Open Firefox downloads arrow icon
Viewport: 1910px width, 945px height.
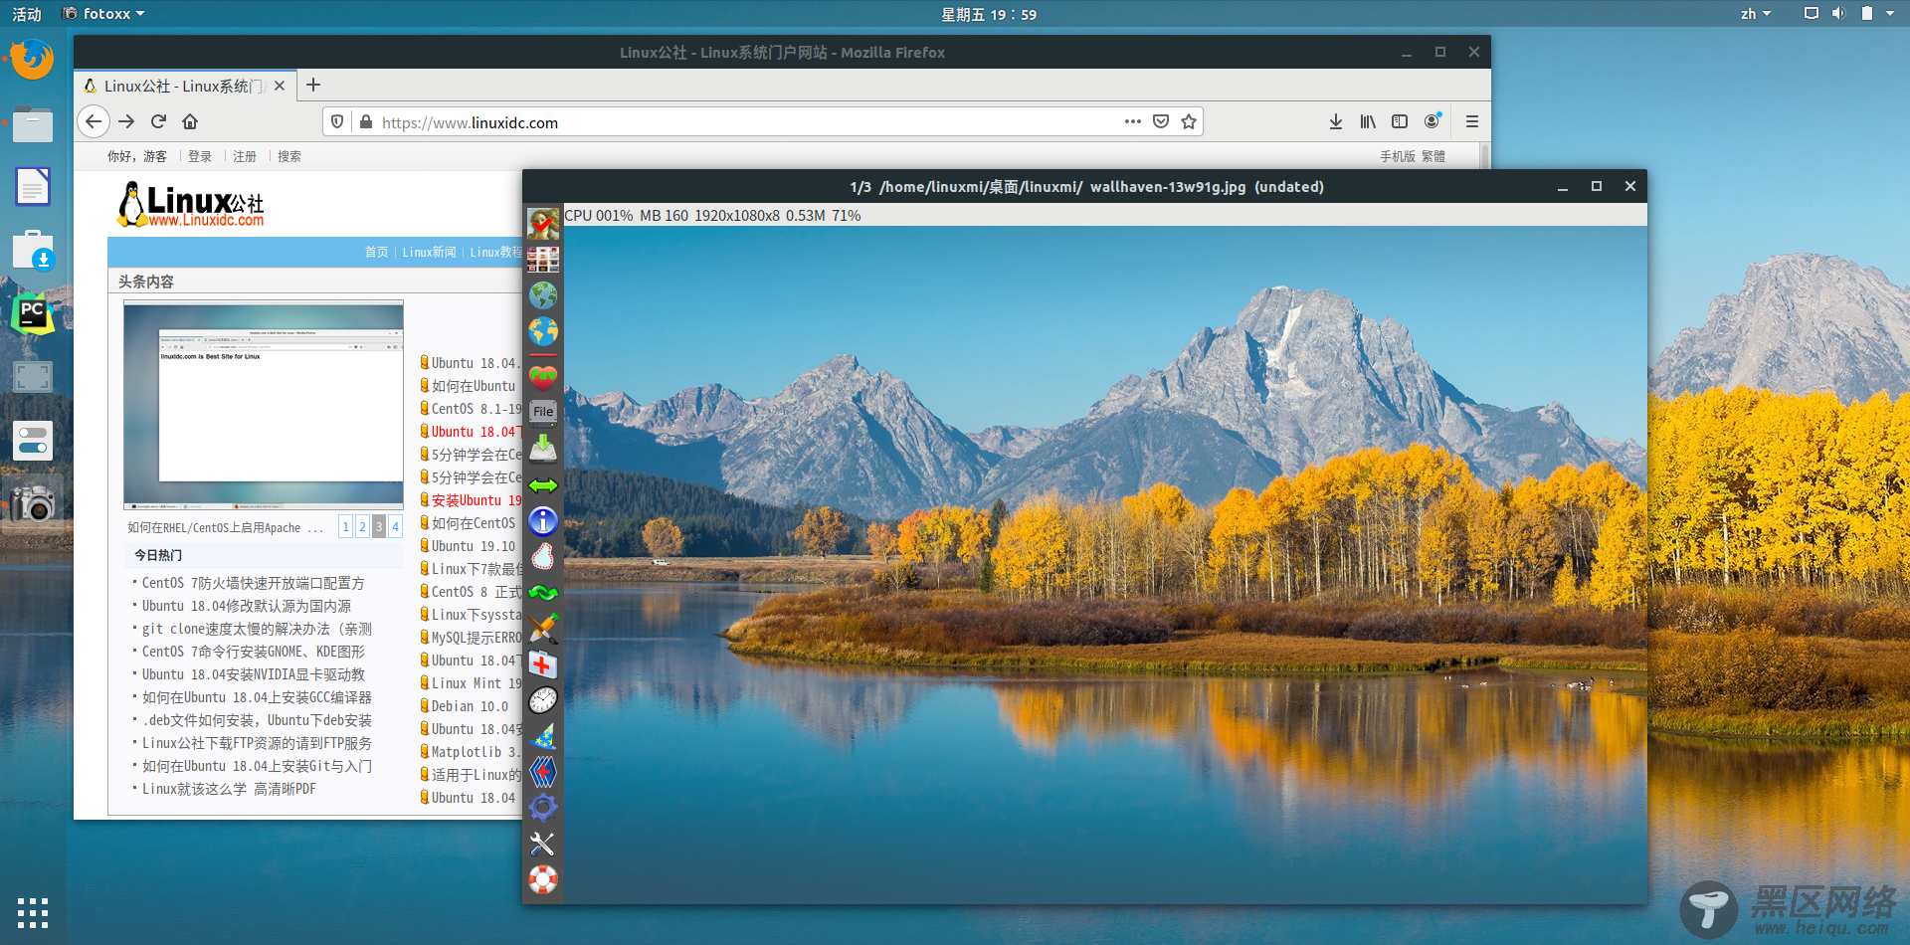click(x=1336, y=121)
